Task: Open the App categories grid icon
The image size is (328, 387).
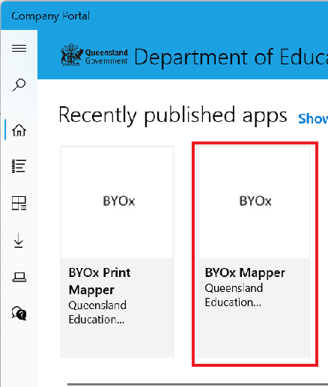Action: click(x=19, y=203)
